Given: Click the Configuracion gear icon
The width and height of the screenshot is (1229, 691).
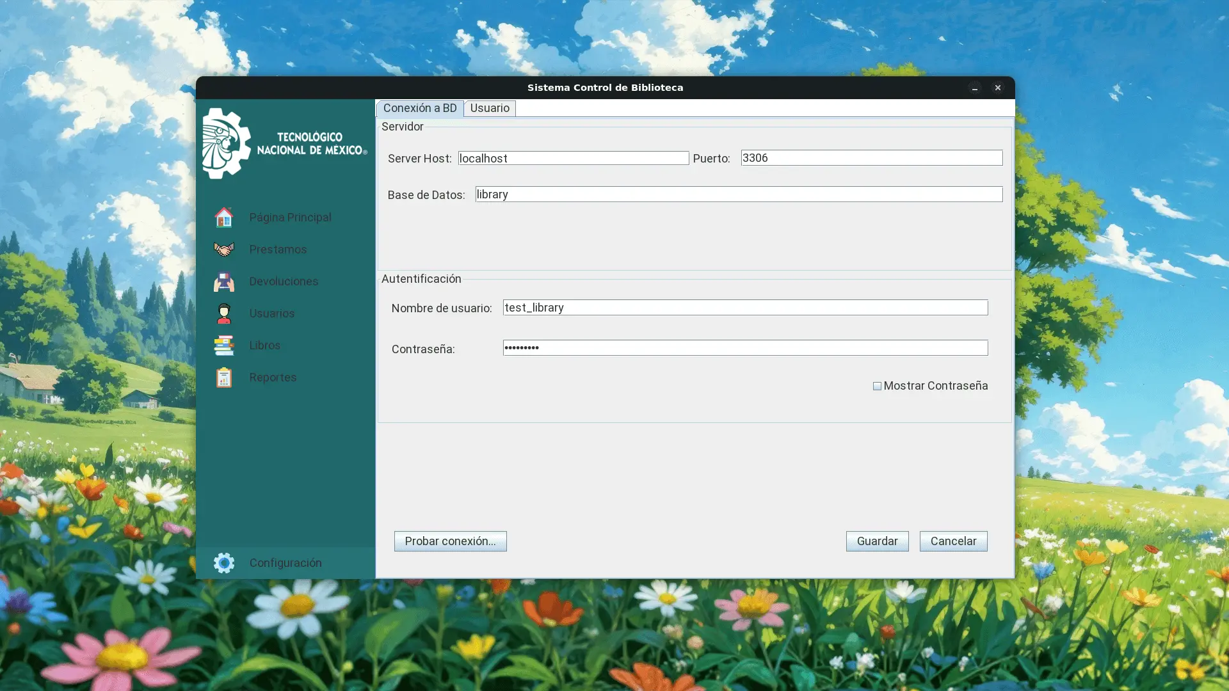Looking at the screenshot, I should pyautogui.click(x=223, y=562).
